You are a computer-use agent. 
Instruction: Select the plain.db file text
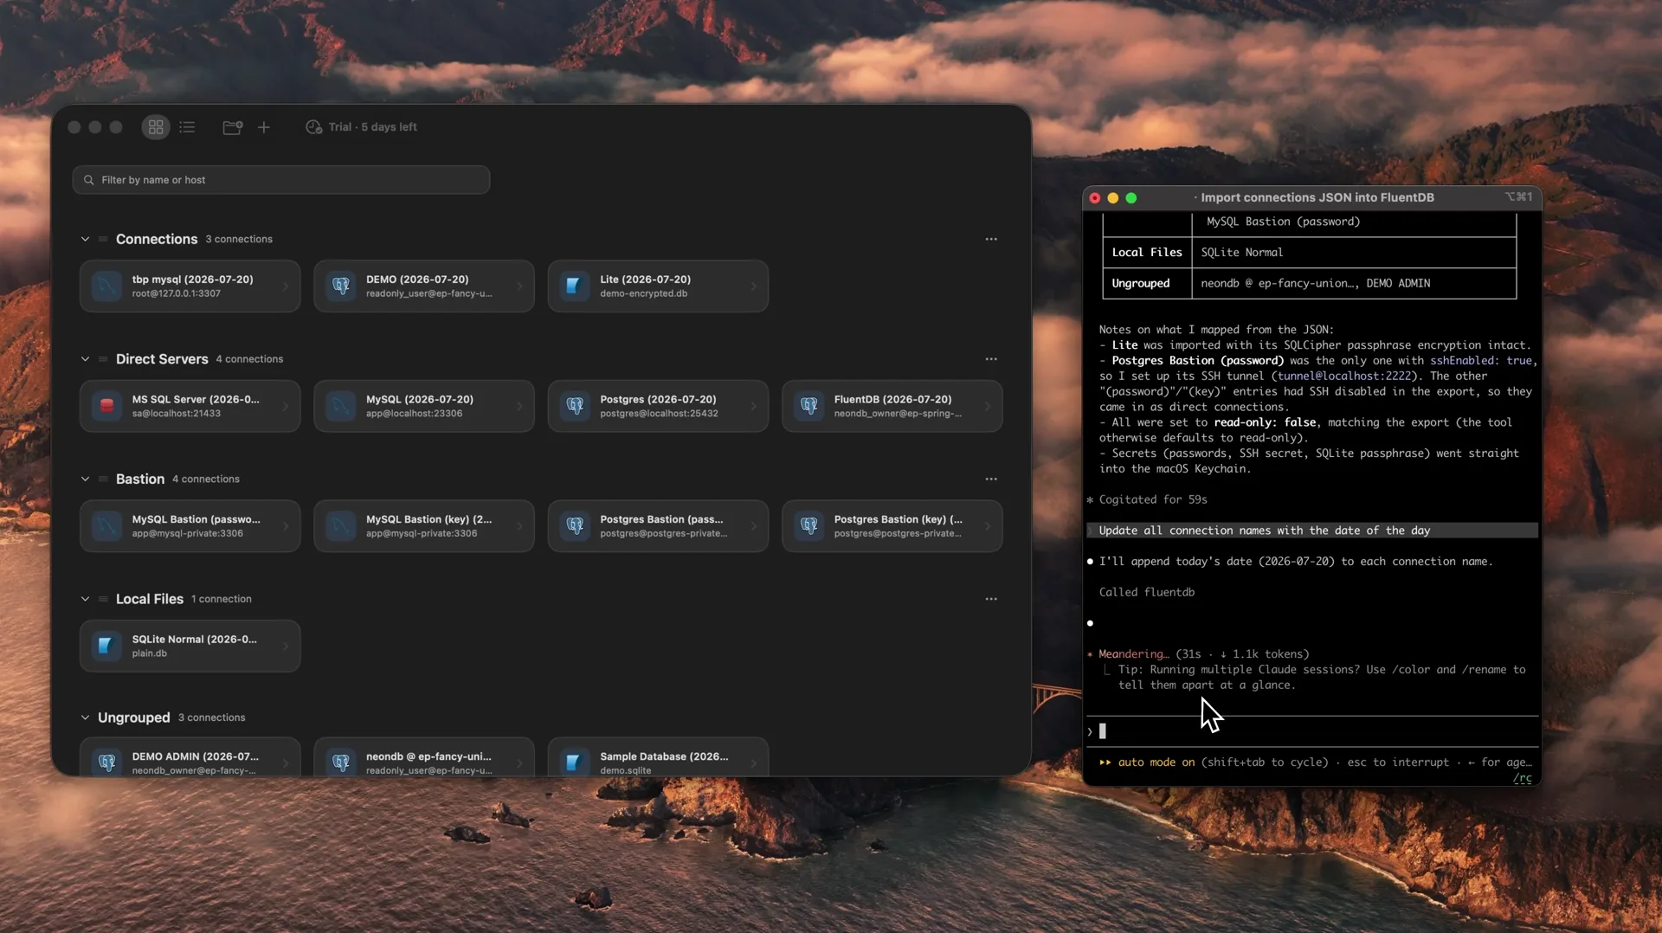(x=149, y=653)
